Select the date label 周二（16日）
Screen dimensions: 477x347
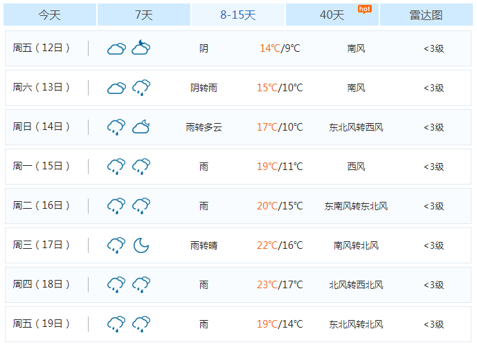[41, 206]
